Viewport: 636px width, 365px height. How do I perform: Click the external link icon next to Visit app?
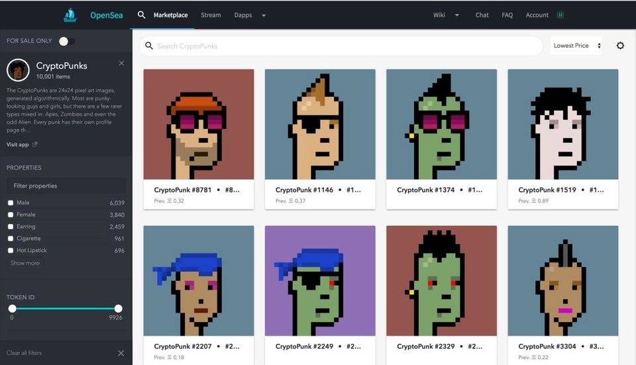point(35,144)
